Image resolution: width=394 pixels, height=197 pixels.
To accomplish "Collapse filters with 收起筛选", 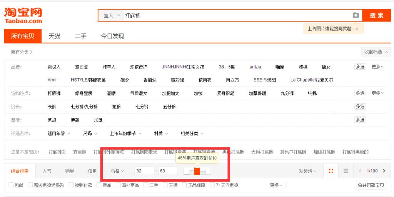I will (x=376, y=52).
